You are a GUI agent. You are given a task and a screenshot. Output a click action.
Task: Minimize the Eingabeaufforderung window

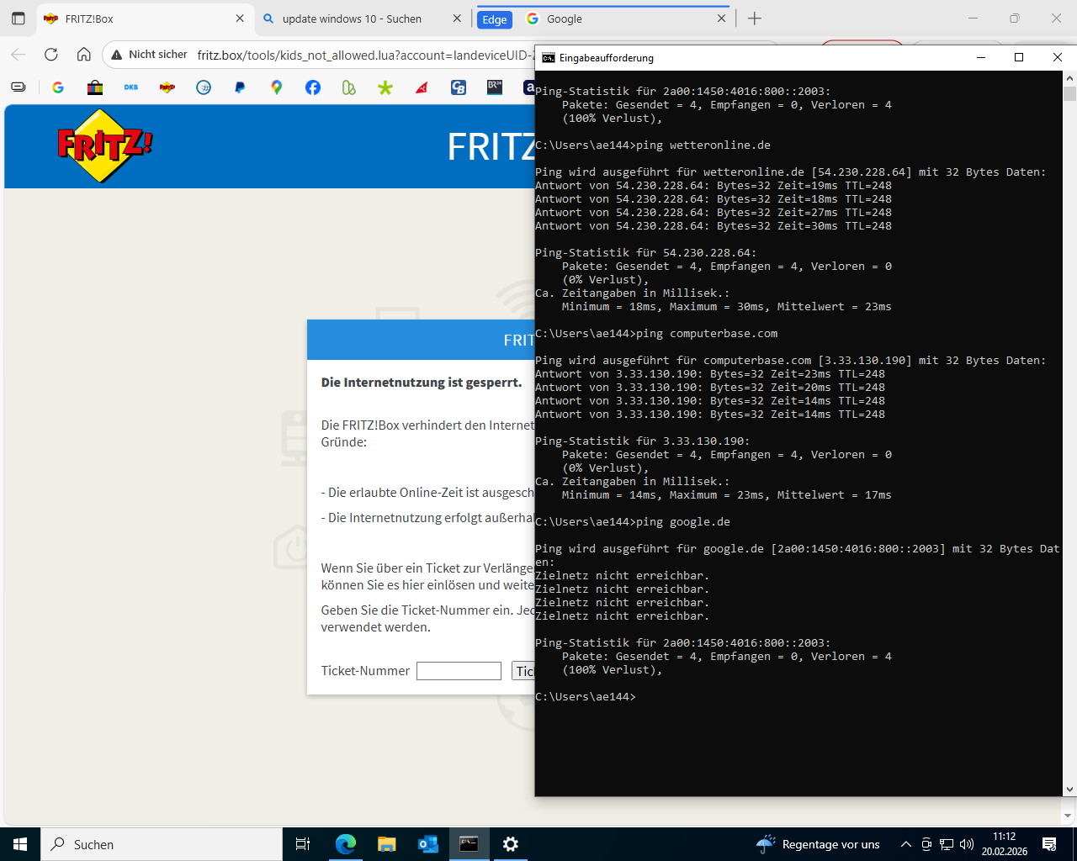980,58
